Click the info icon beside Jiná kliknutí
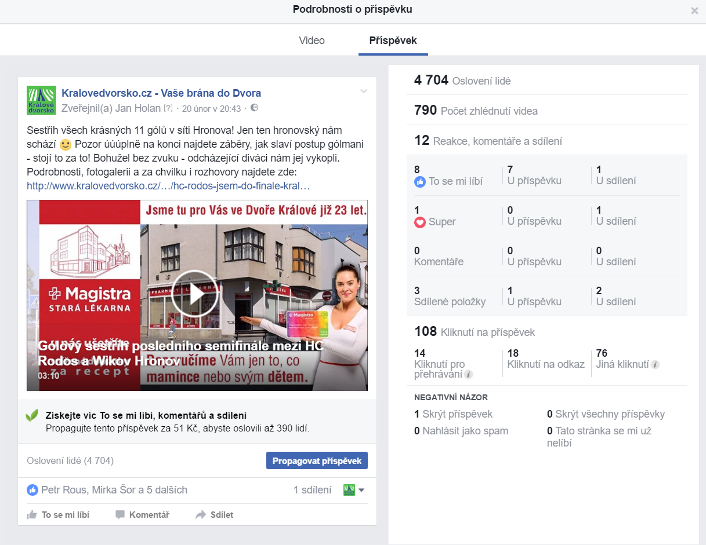The width and height of the screenshot is (706, 545). 655,364
